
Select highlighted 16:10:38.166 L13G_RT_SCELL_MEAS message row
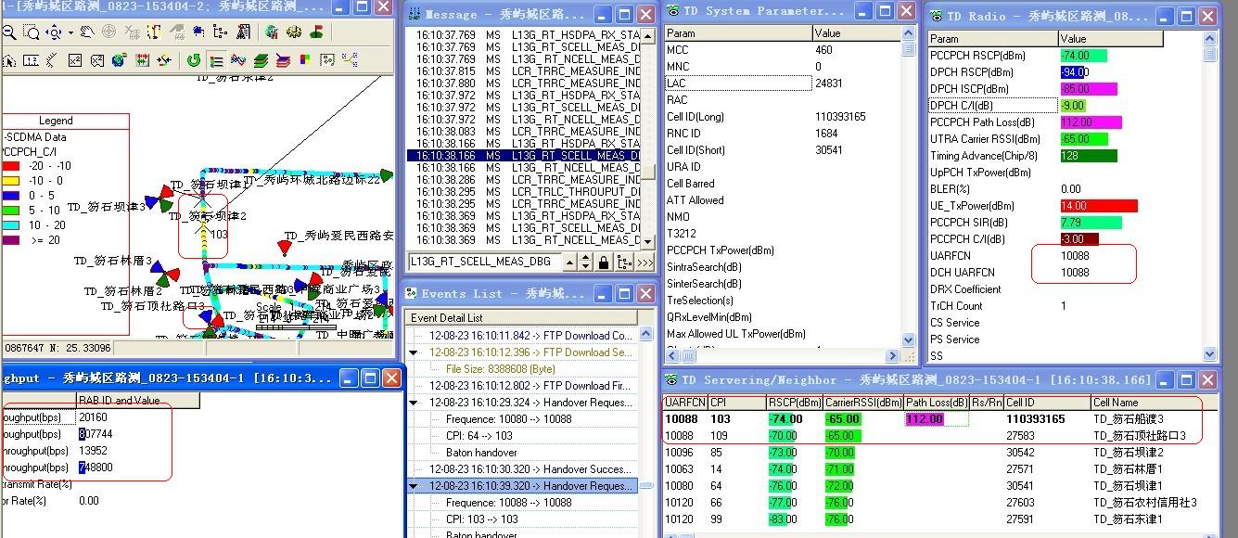[524, 156]
